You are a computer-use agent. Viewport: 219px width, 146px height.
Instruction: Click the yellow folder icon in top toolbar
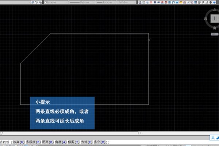pyautogui.click(x=181, y=2)
